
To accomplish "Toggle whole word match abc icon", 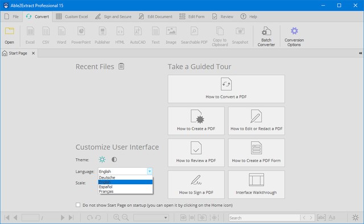I will 321,218.
